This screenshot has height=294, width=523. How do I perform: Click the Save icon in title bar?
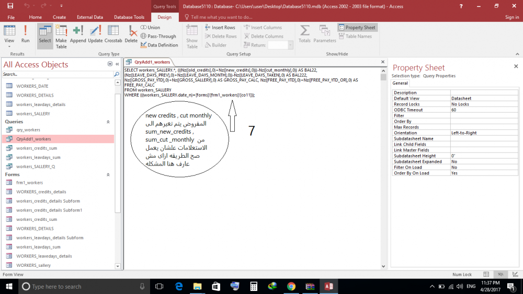click(x=10, y=6)
